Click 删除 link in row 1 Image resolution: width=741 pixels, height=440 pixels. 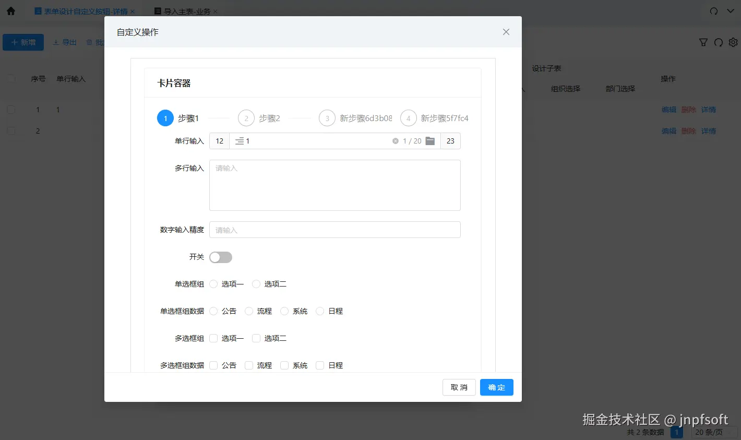click(x=689, y=110)
